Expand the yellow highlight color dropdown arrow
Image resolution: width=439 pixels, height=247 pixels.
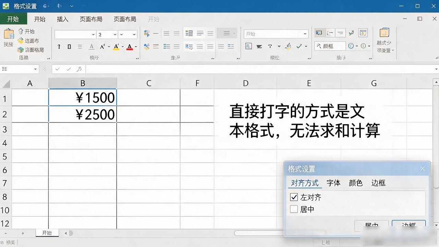[122, 47]
